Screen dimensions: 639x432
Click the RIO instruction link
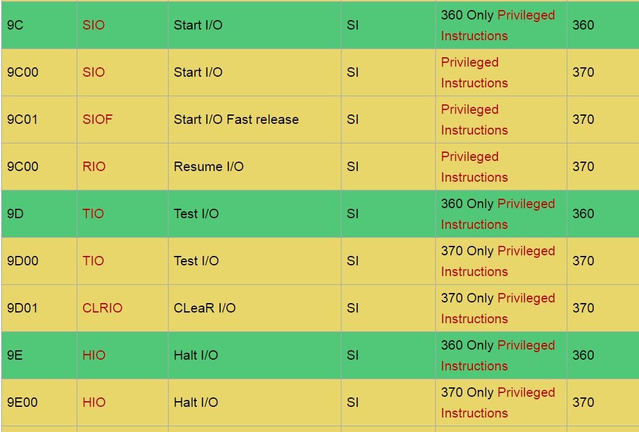point(94,167)
